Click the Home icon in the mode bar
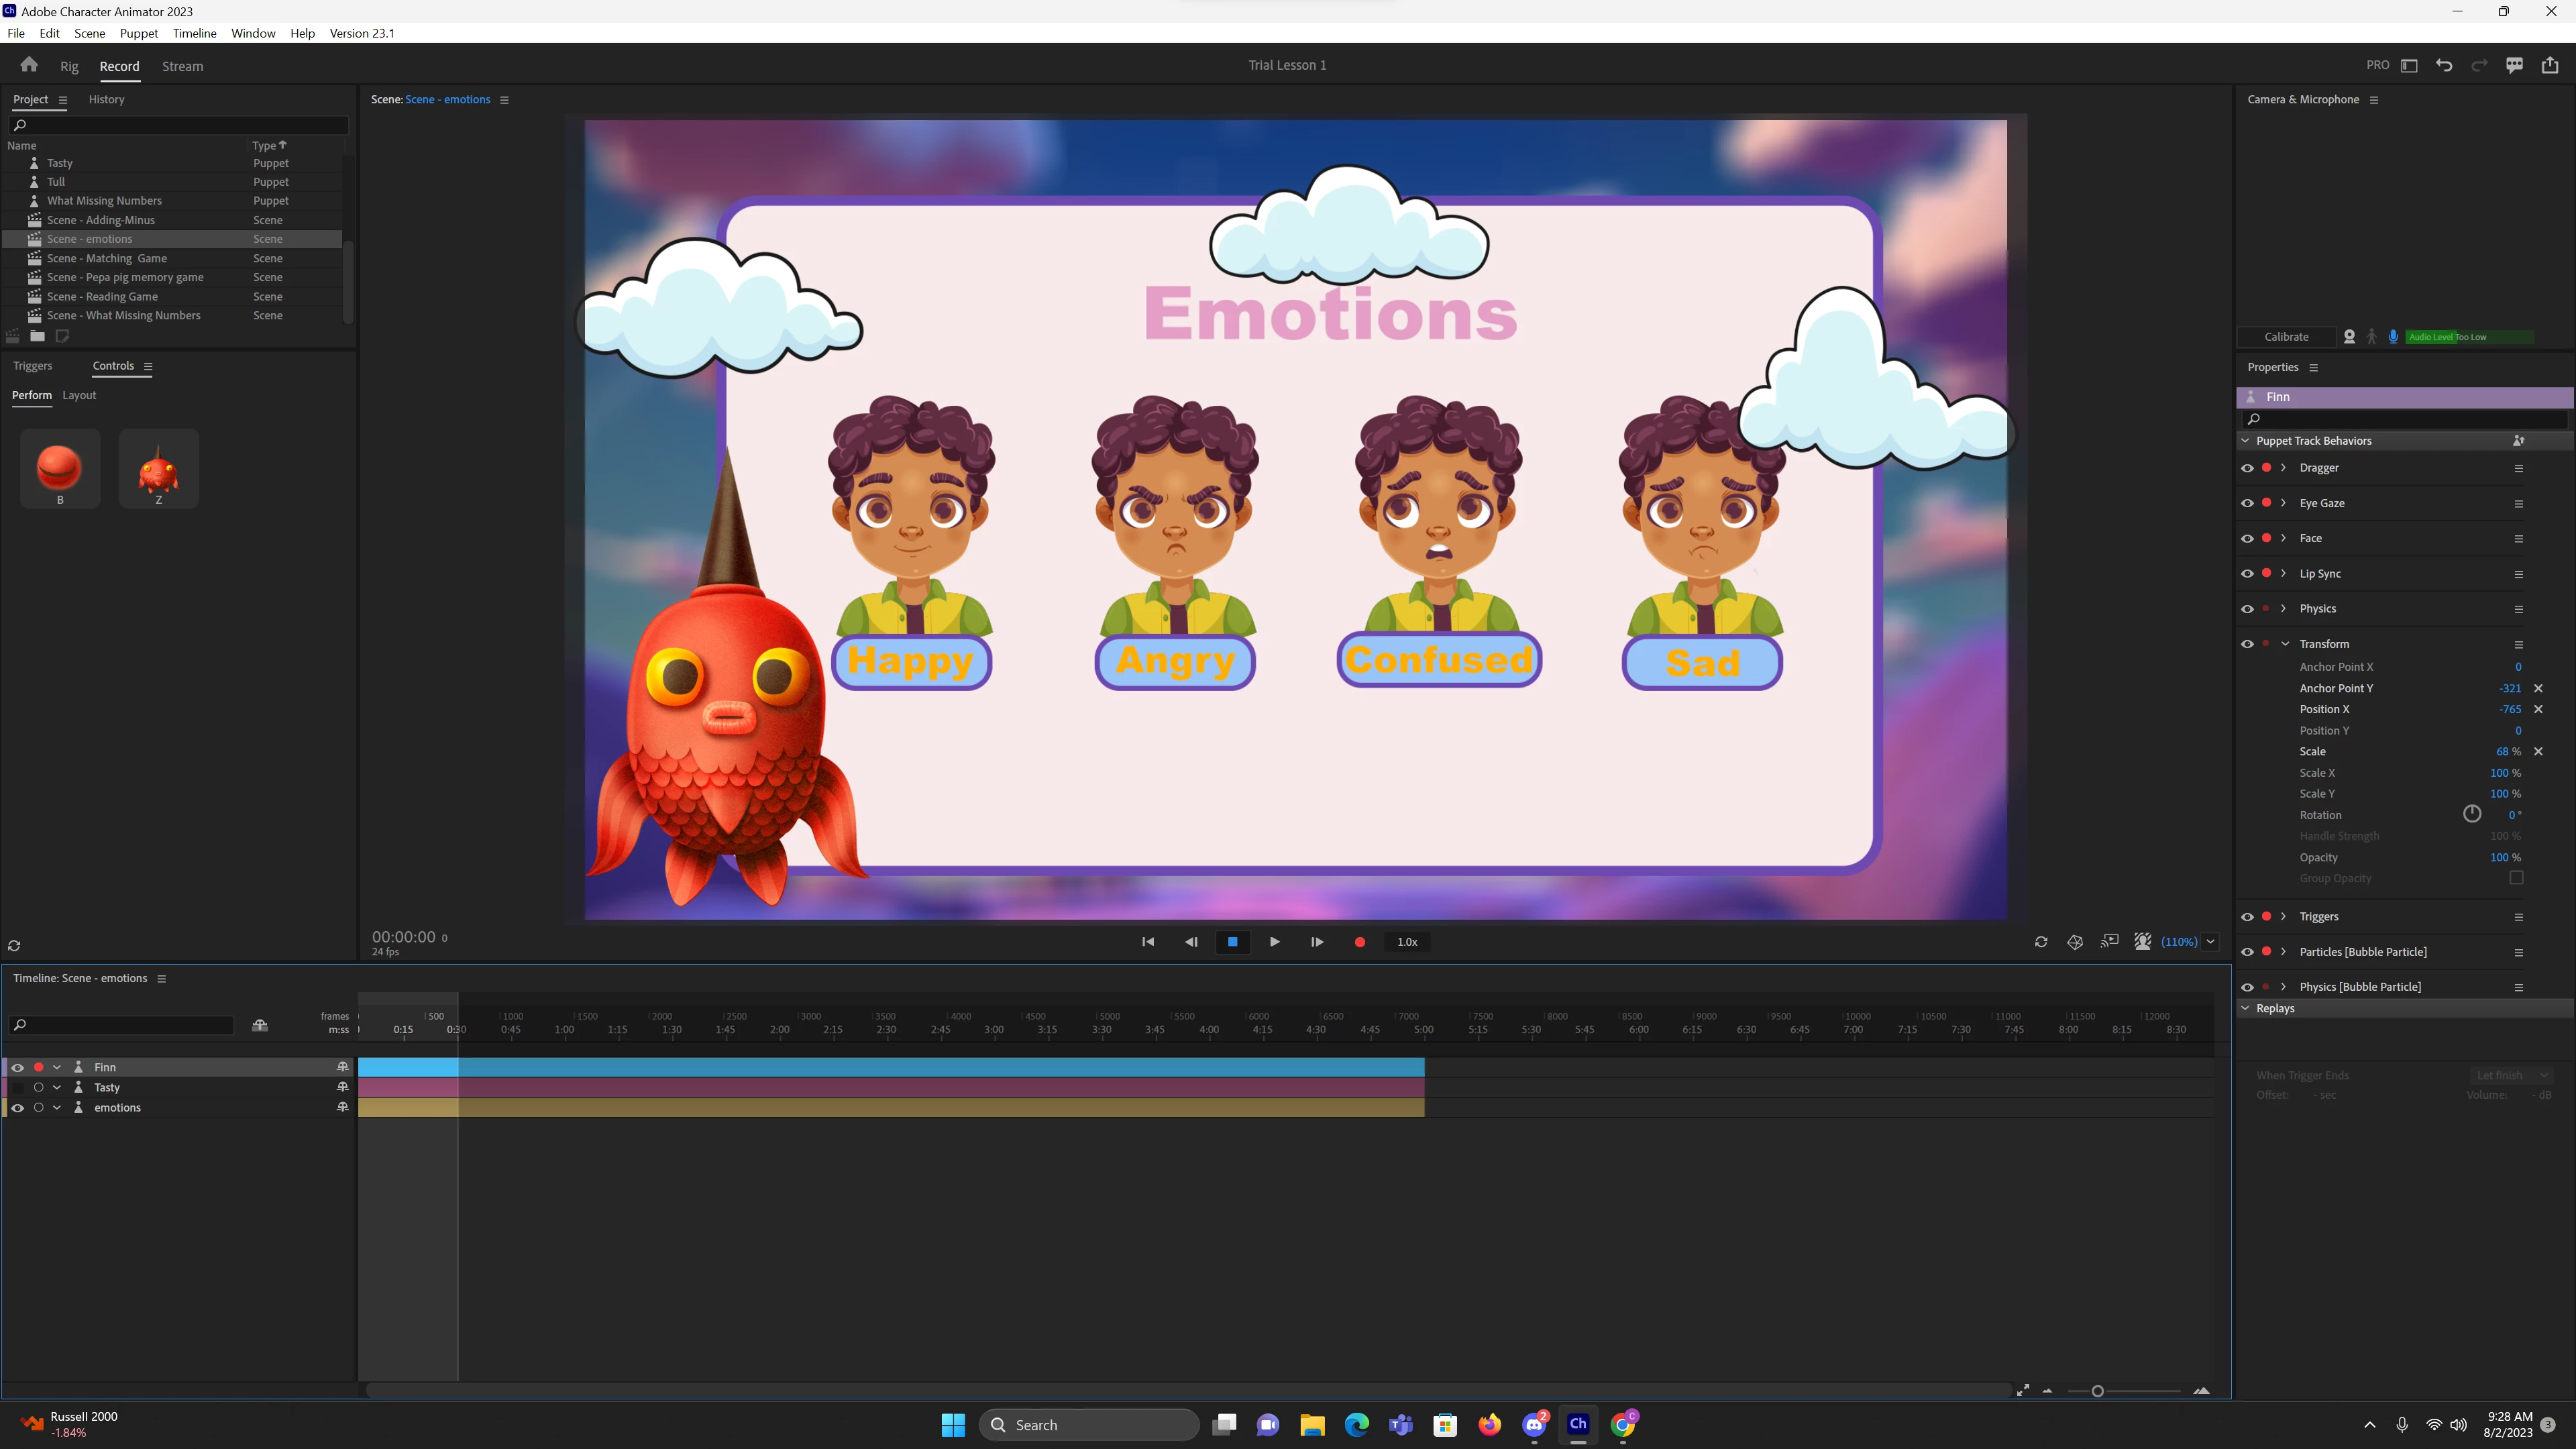The image size is (2576, 1449). (x=29, y=65)
